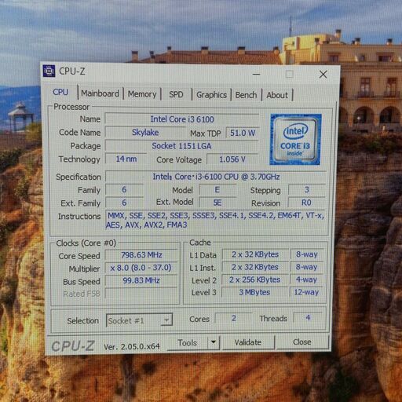402x402 pixels.
Task: Click the Tools button
Action: (x=188, y=342)
